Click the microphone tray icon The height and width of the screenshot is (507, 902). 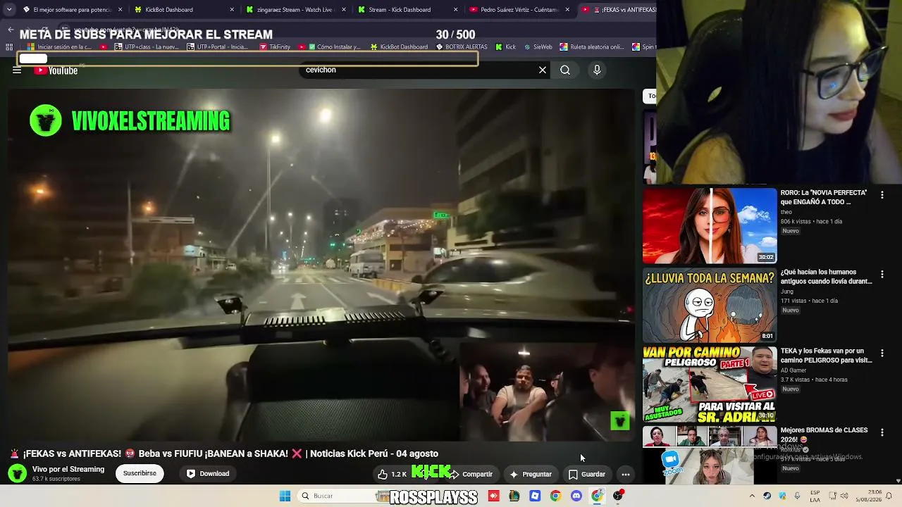[796, 496]
